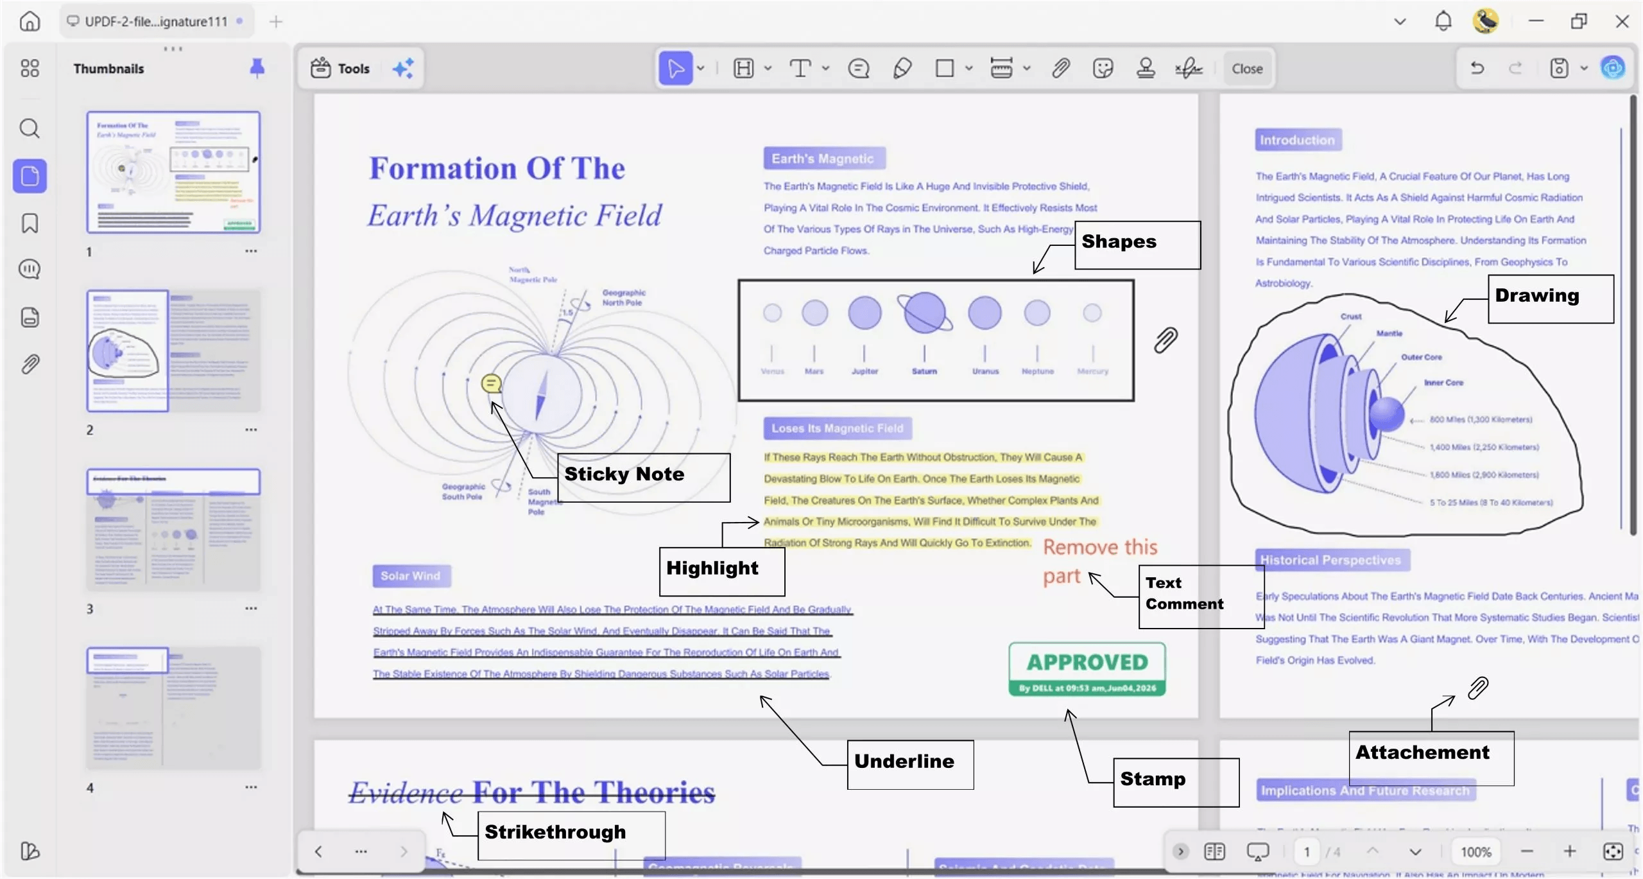1643x879 pixels.
Task: Open the bookmarks panel in sidebar
Action: coord(30,223)
